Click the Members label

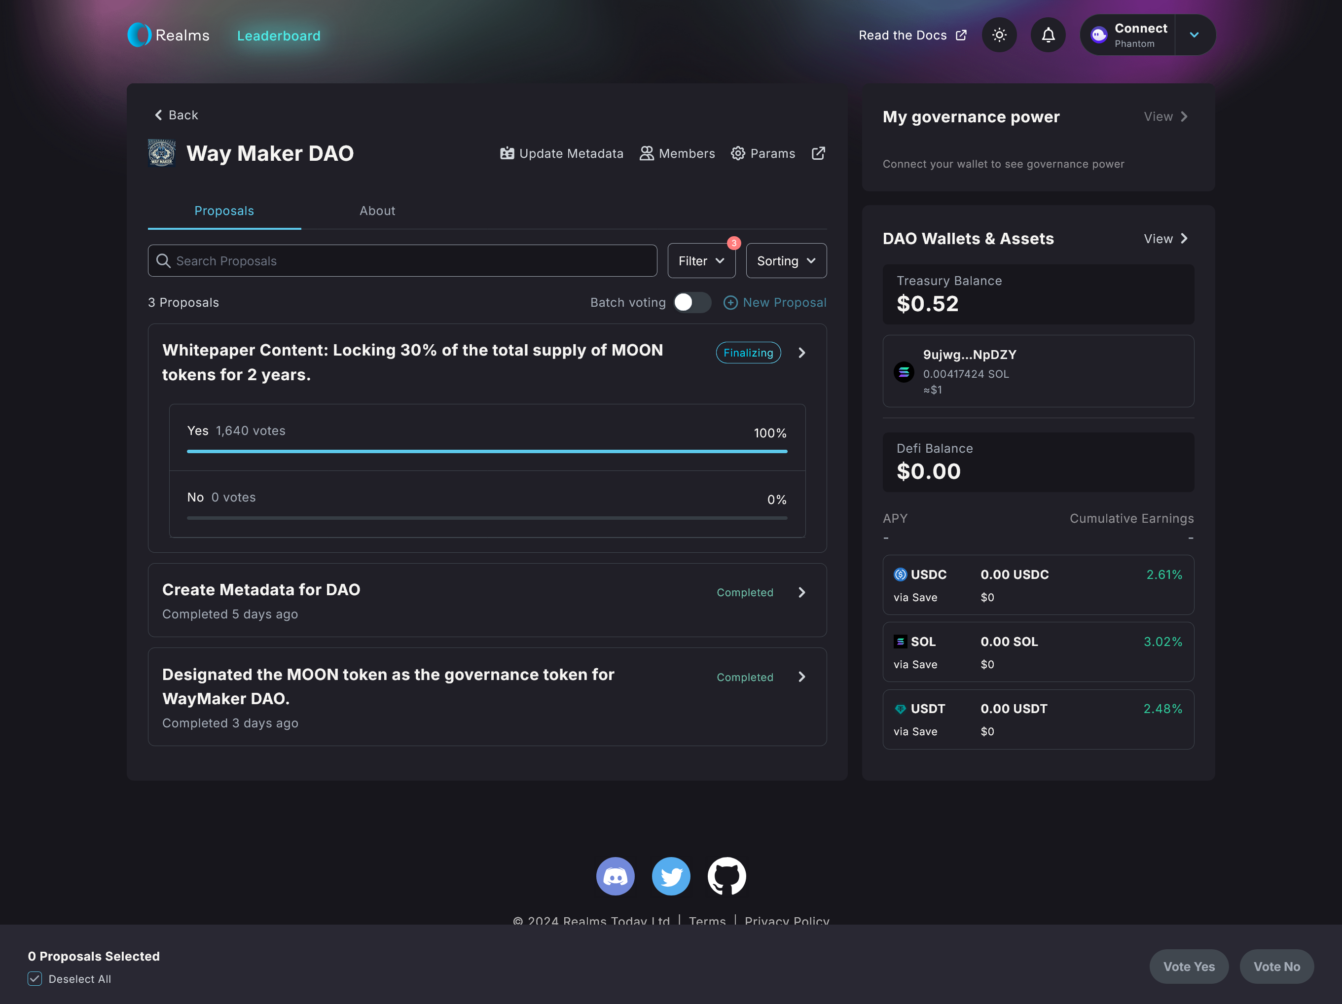[687, 153]
